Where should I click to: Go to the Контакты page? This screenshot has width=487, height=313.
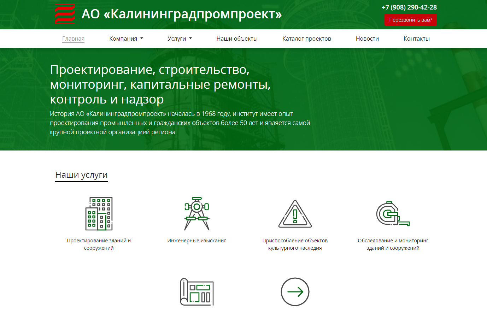[416, 39]
